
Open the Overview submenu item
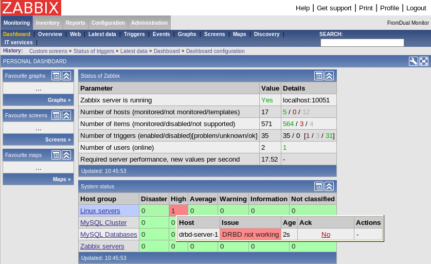coord(50,34)
